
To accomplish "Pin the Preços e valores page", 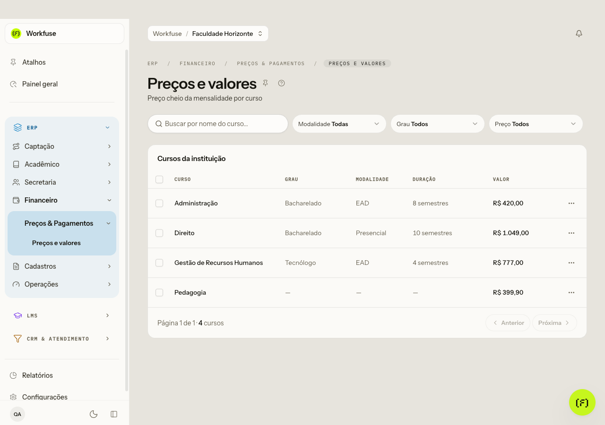I will tap(265, 83).
